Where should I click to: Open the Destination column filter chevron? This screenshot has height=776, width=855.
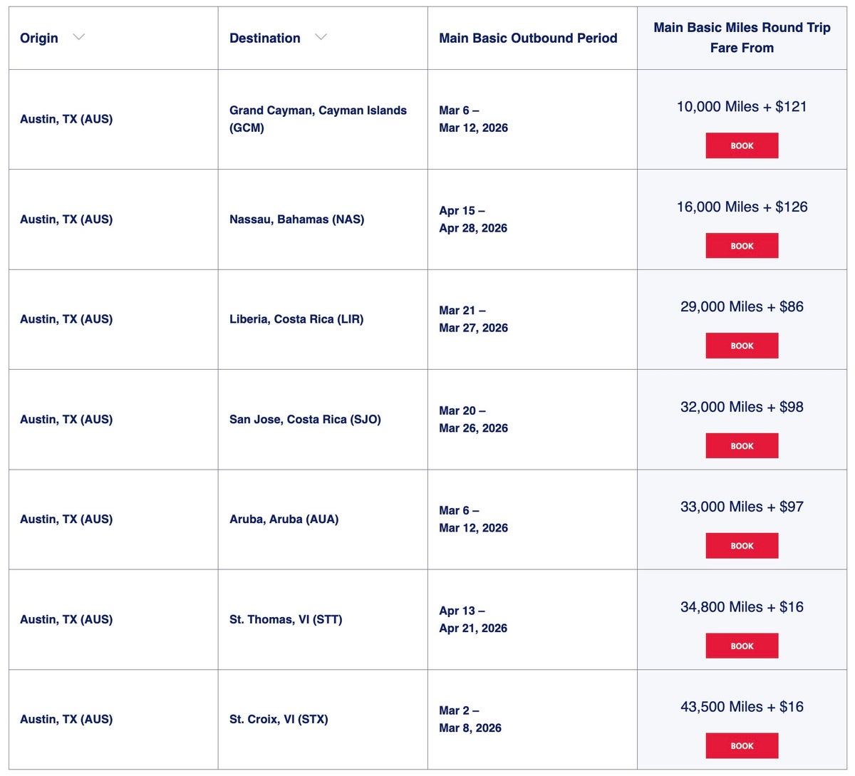(x=321, y=36)
